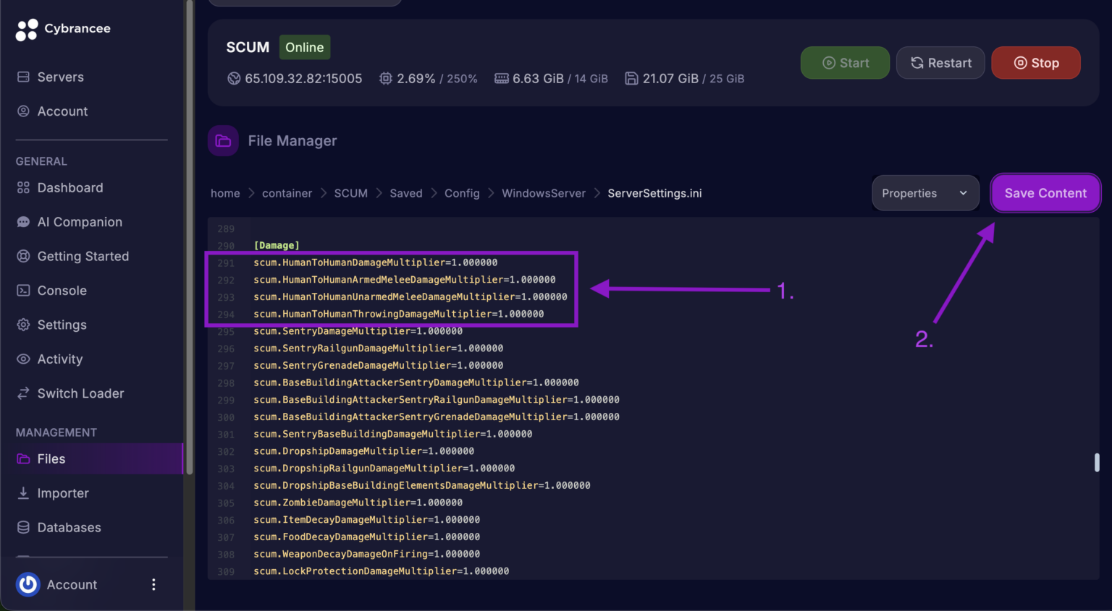Open account three-dot options menu

click(x=153, y=584)
